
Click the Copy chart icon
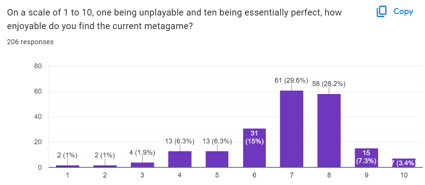(x=382, y=12)
